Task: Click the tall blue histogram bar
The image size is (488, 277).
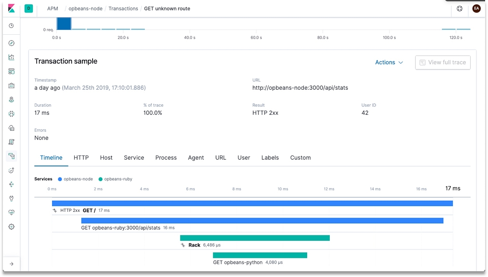Action: pyautogui.click(x=64, y=24)
